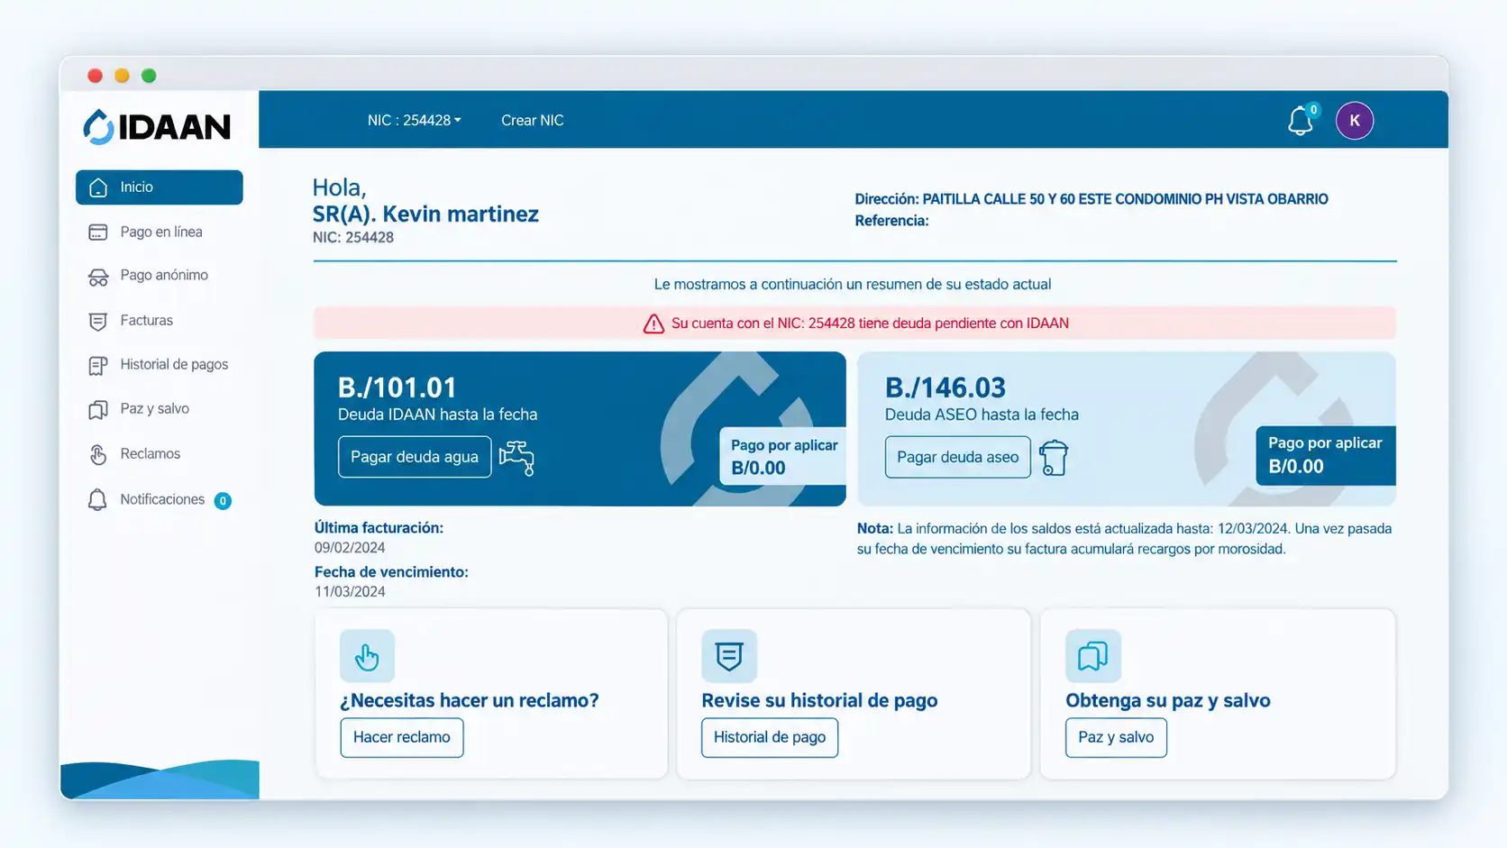
Task: Click the trash bin icon
Action: point(1054,457)
